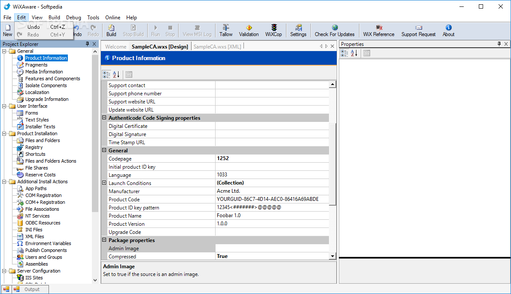The height and width of the screenshot is (294, 511).
Task: Click Property Pages icon in Product Information grid
Action: (129, 75)
